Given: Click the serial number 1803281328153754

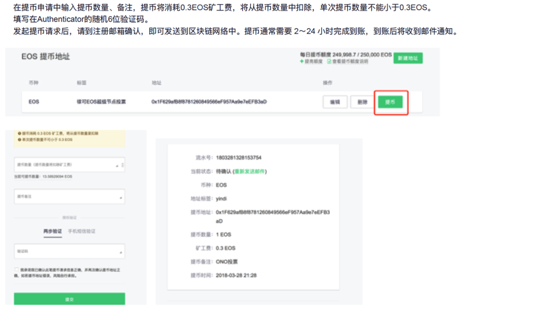Looking at the screenshot, I should click(x=238, y=158).
